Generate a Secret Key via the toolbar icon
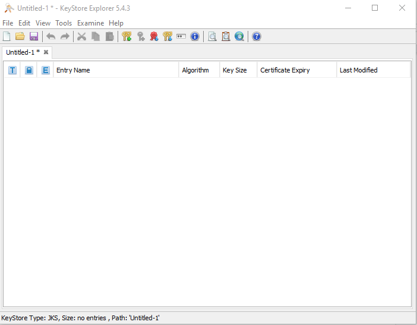417x325 pixels. [x=141, y=36]
